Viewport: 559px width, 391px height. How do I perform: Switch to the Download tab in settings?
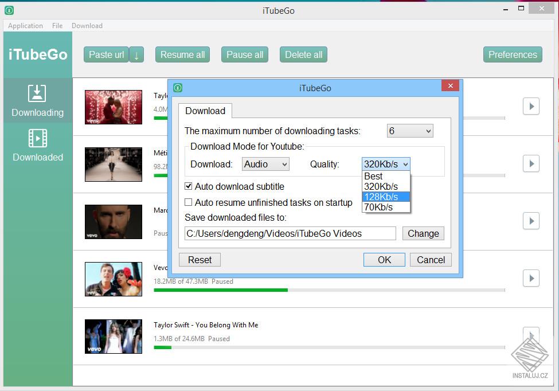(x=205, y=111)
